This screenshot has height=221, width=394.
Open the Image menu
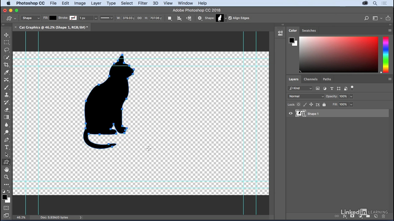80,3
